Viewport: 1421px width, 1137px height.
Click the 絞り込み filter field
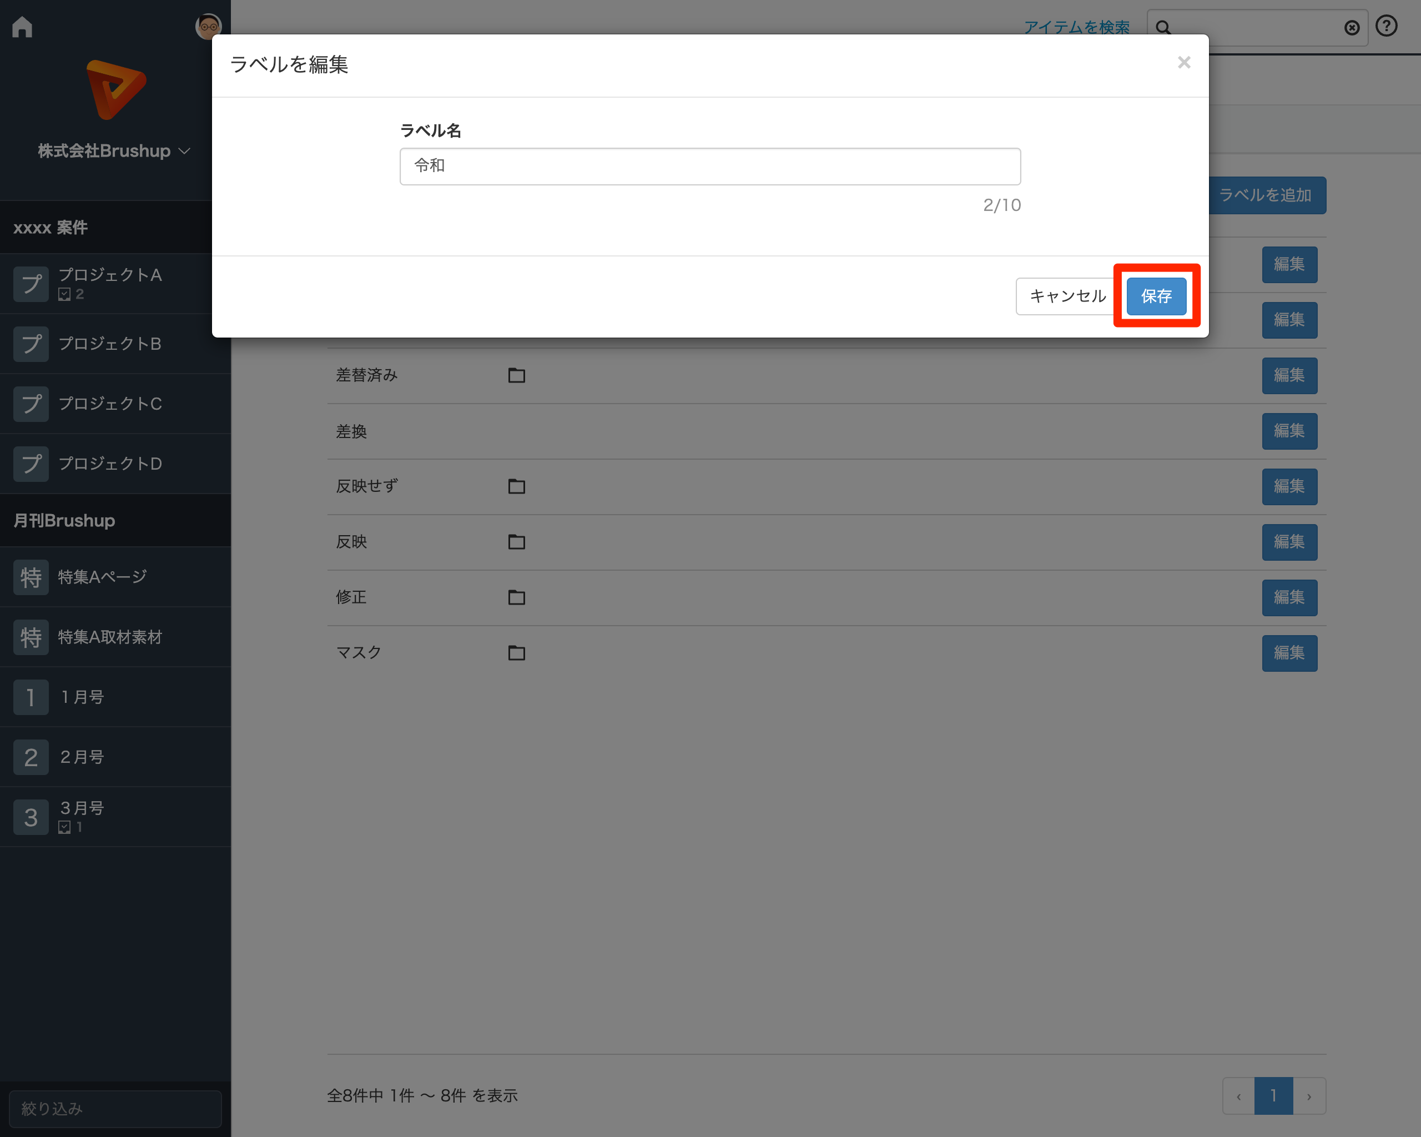point(115,1109)
